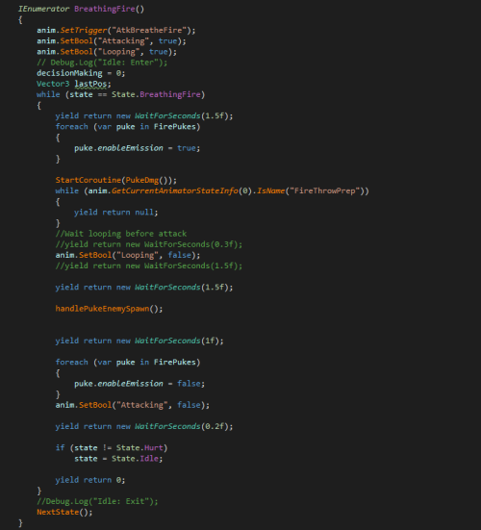This screenshot has width=481, height=530.
Task: Click the Vector3 type keyword
Action: (53, 84)
